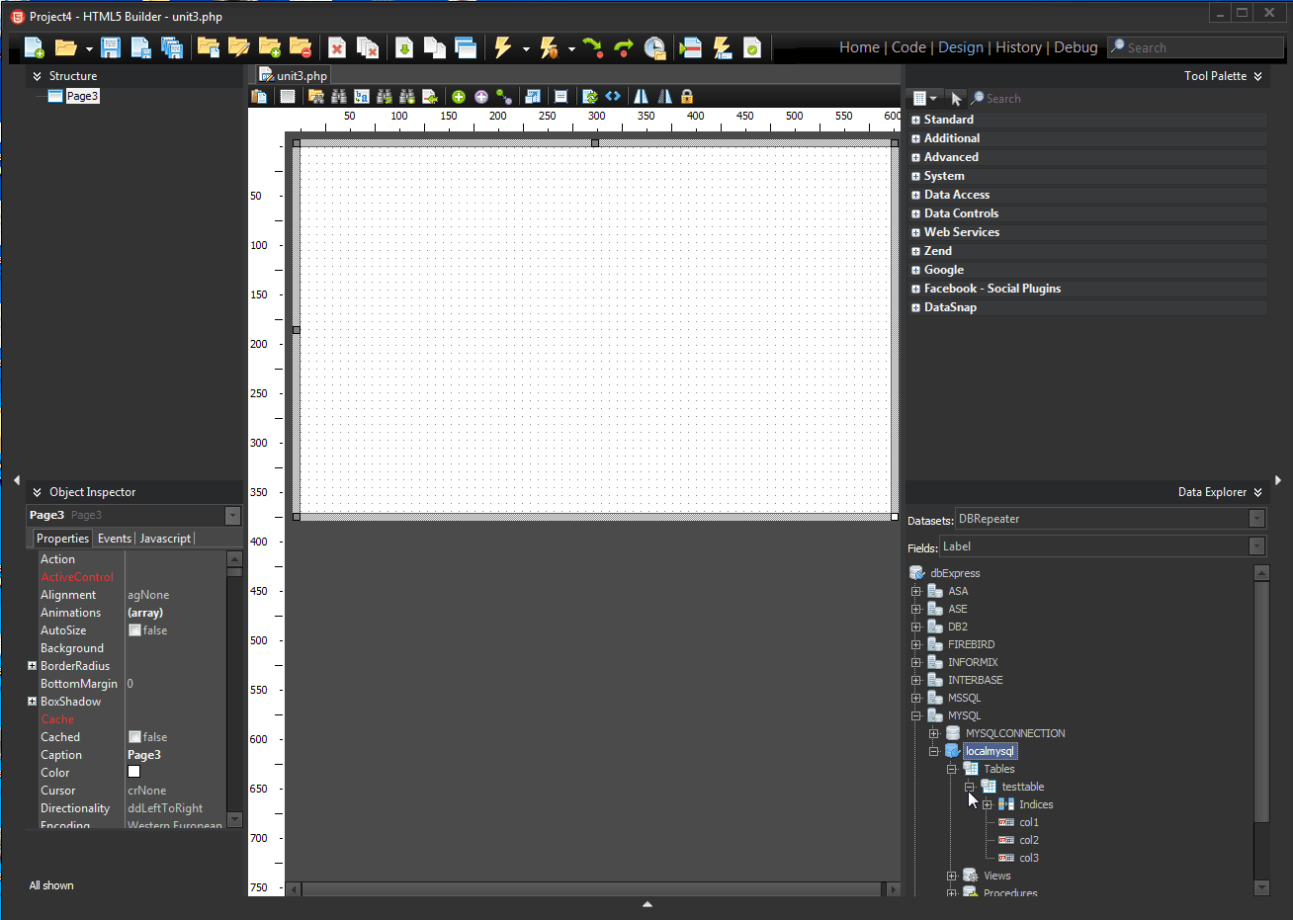Click the Lock icon in the designer toolbar
The image size is (1293, 920).
click(687, 96)
